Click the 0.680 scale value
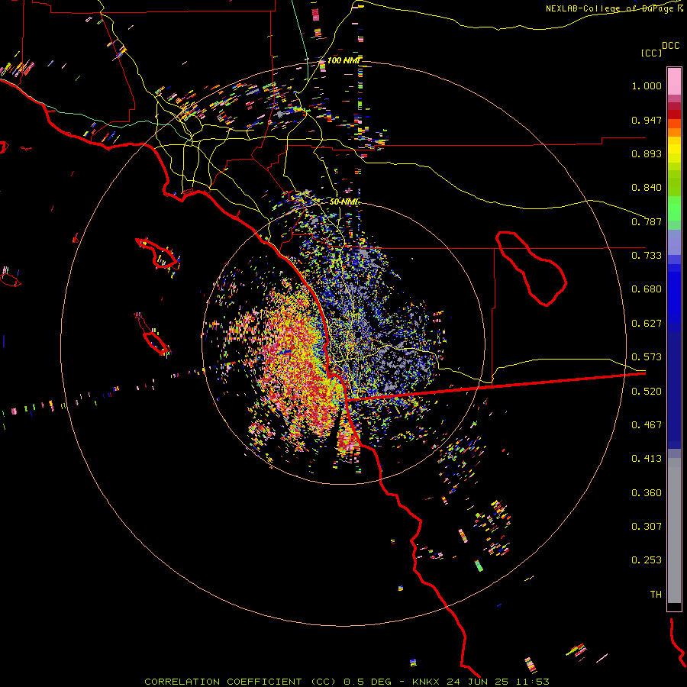 pyautogui.click(x=647, y=289)
